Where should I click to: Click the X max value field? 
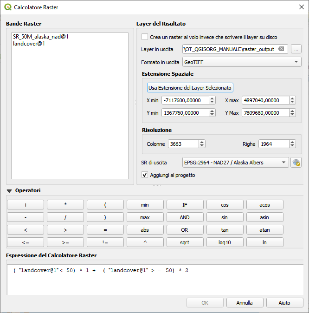click(265, 100)
